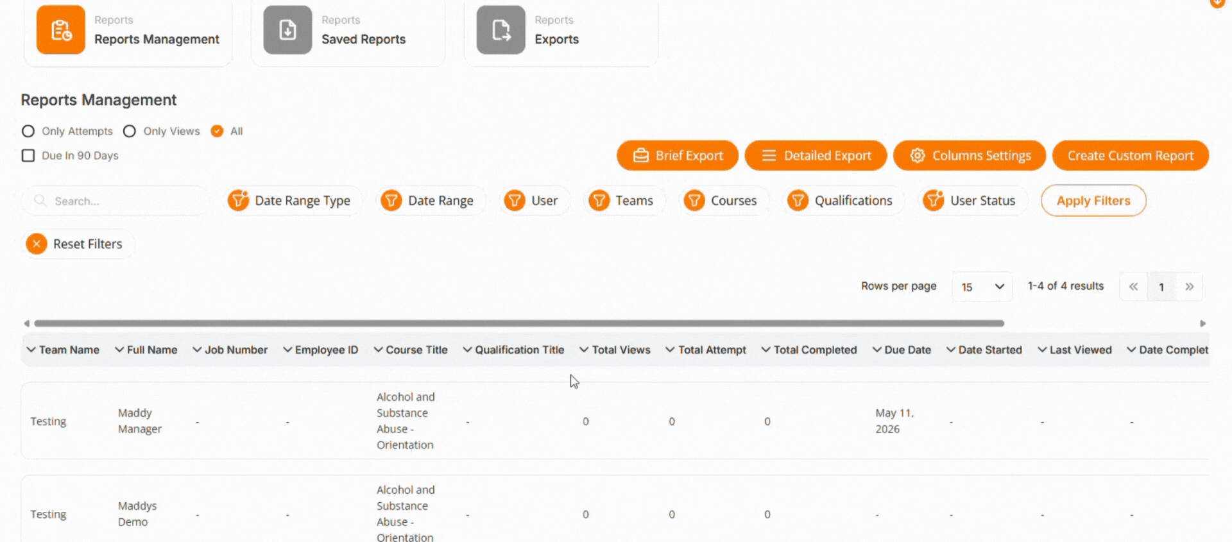Go to next page using double-arrow
Image resolution: width=1232 pixels, height=542 pixels.
click(1189, 287)
